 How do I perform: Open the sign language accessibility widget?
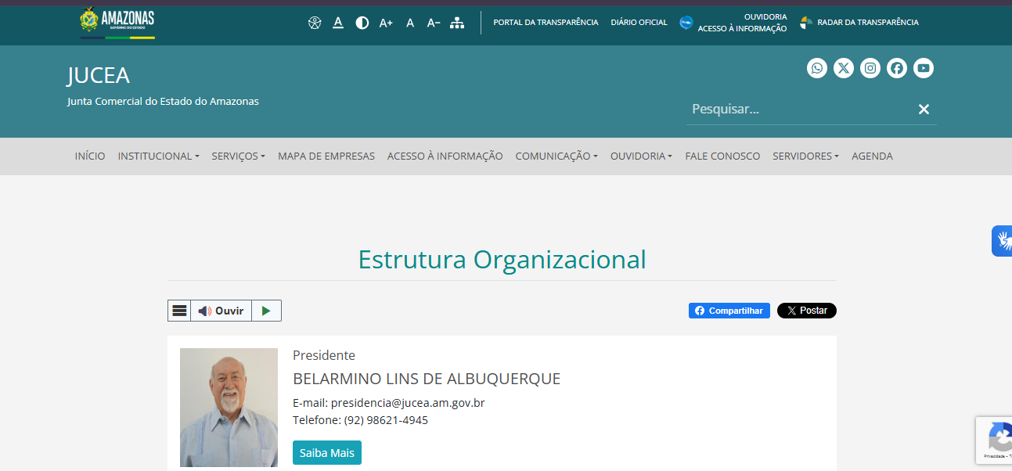1002,240
